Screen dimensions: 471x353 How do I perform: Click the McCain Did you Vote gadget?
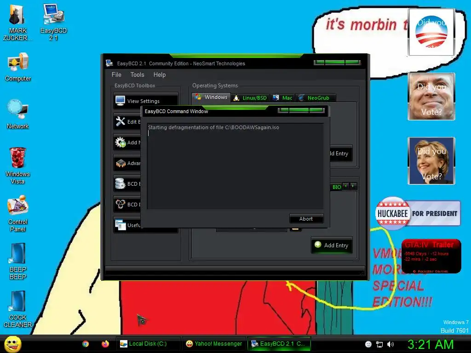pyautogui.click(x=431, y=97)
